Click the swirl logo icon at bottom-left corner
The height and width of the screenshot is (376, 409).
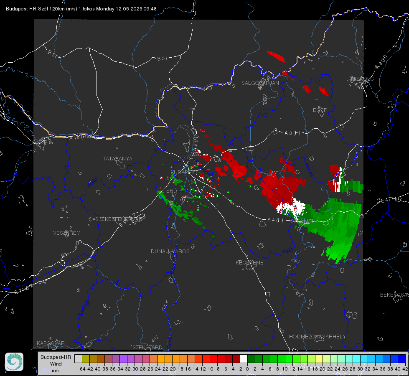tap(14, 362)
